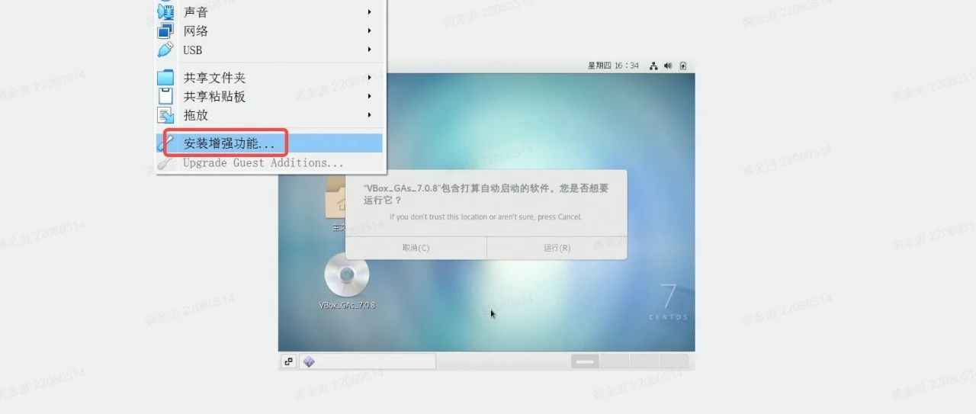Choose 安装增强功能... from the menu
The width and height of the screenshot is (976, 414).
point(271,143)
